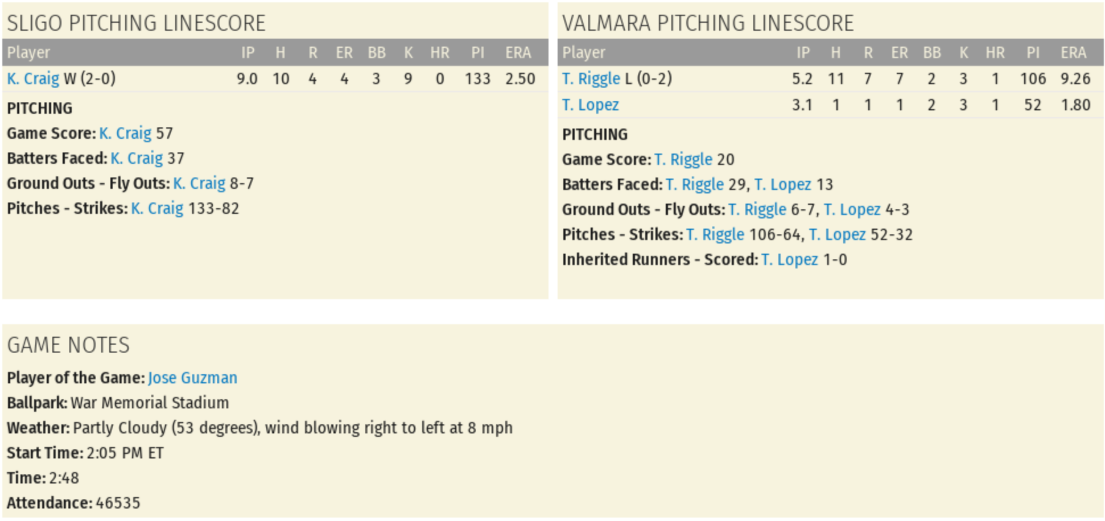Viewport: 1105px width, 521px height.
Task: Select T. Riggle in Pitches - Strikes 106-64
Action: (715, 234)
